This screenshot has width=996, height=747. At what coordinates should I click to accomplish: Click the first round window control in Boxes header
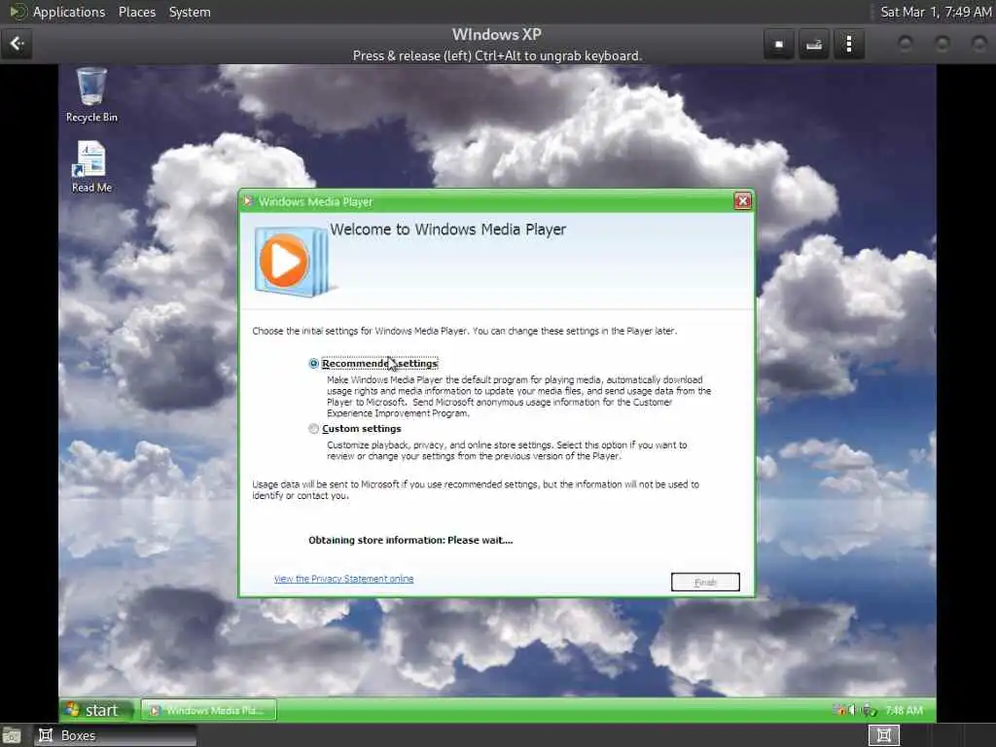[906, 43]
